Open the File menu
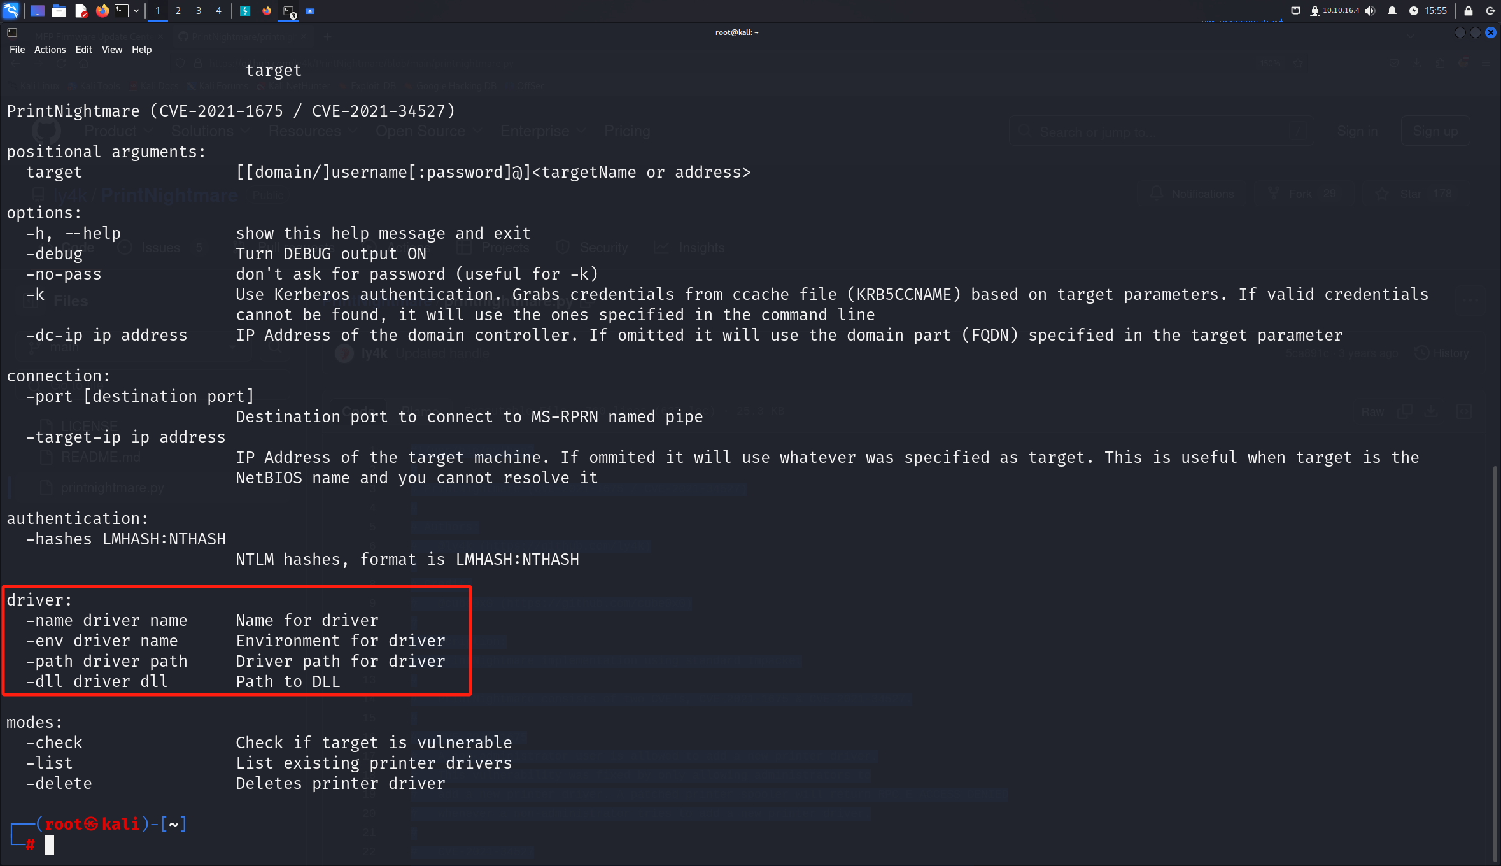The height and width of the screenshot is (866, 1501). [x=17, y=50]
